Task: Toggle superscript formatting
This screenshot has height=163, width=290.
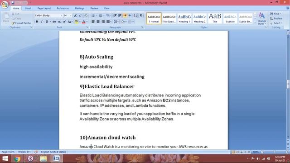Action: click(x=64, y=22)
